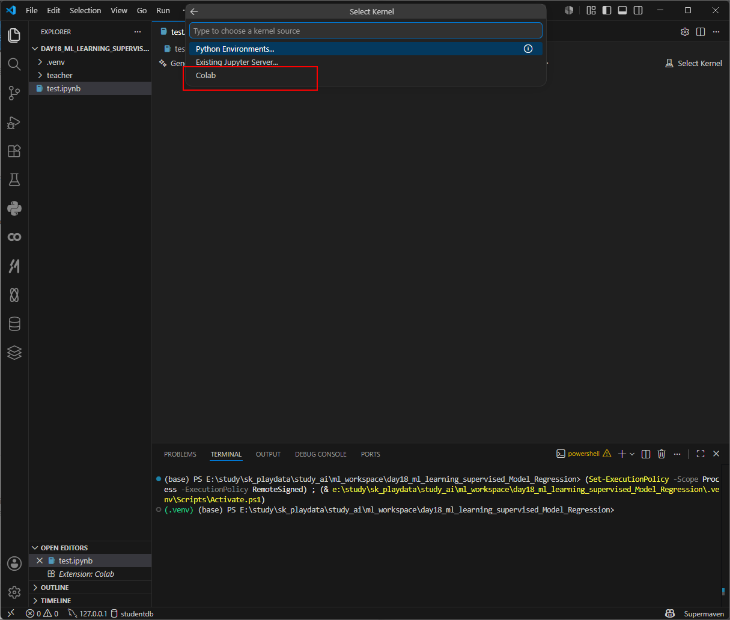Open the database cylinder view in activity bar
The image size is (730, 620).
pyautogui.click(x=14, y=324)
